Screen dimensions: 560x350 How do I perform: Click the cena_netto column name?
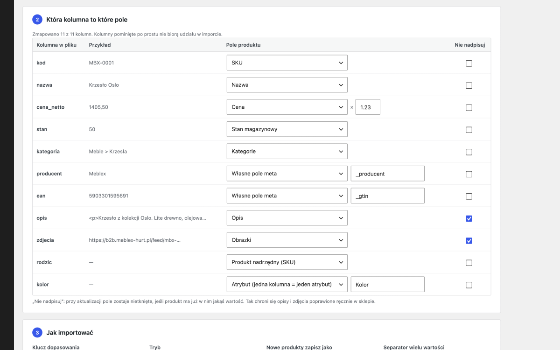50,107
